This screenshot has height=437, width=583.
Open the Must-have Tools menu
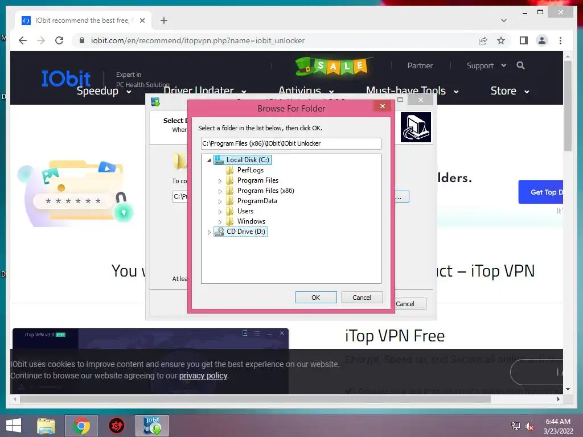412,90
